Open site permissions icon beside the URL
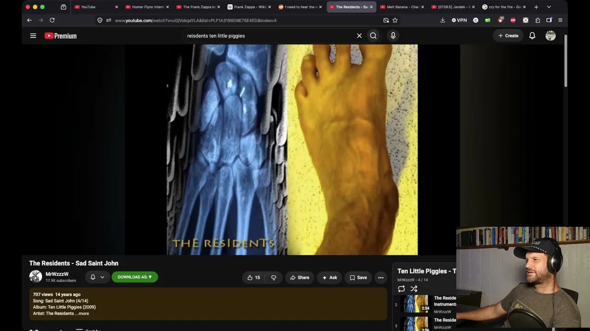Viewport: 590px width, 331px height. (x=108, y=20)
